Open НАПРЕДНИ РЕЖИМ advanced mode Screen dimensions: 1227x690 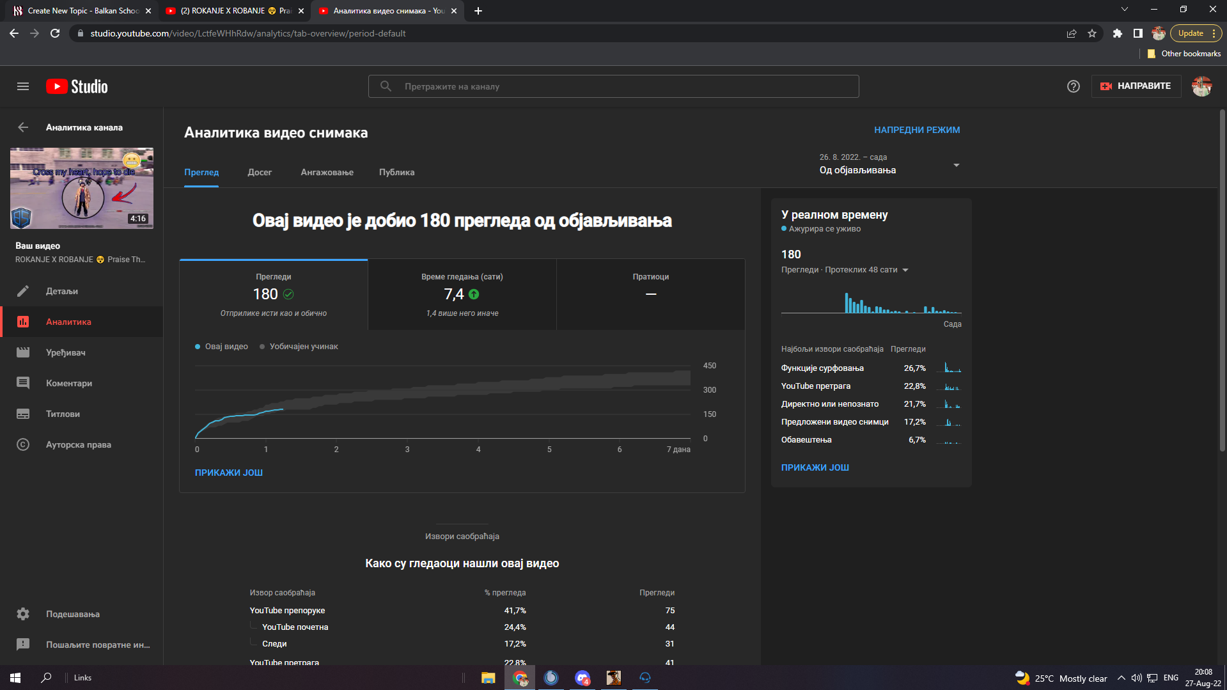[917, 130]
